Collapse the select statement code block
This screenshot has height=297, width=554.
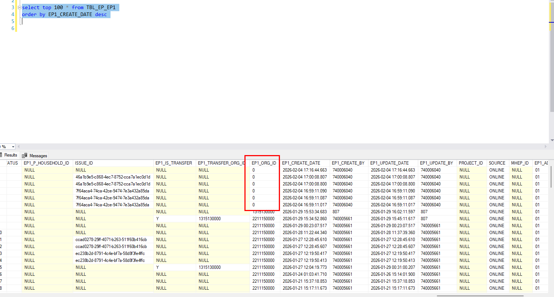coord(19,8)
